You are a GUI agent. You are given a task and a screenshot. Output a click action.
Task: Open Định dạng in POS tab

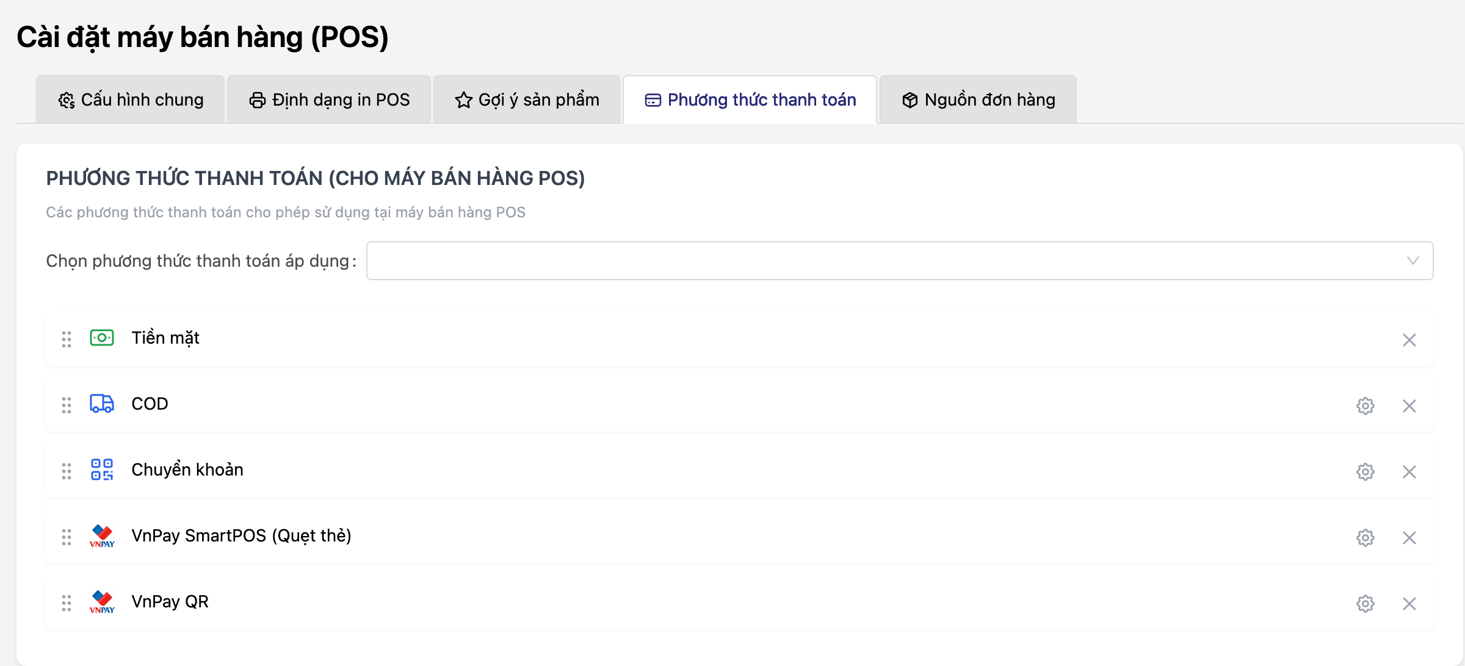330,100
